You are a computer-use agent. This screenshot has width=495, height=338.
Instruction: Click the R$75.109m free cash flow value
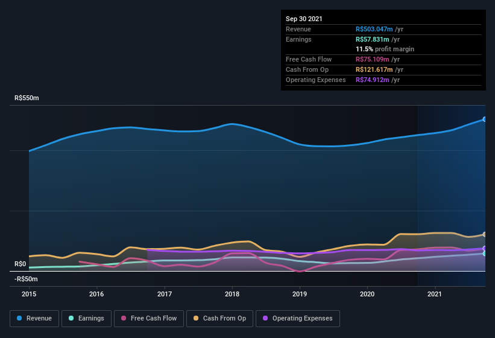click(372, 59)
